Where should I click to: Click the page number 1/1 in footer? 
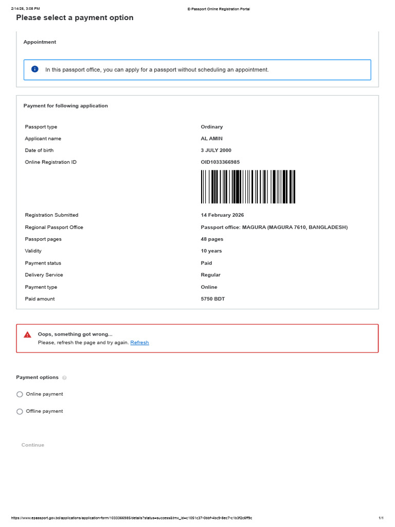[381, 518]
